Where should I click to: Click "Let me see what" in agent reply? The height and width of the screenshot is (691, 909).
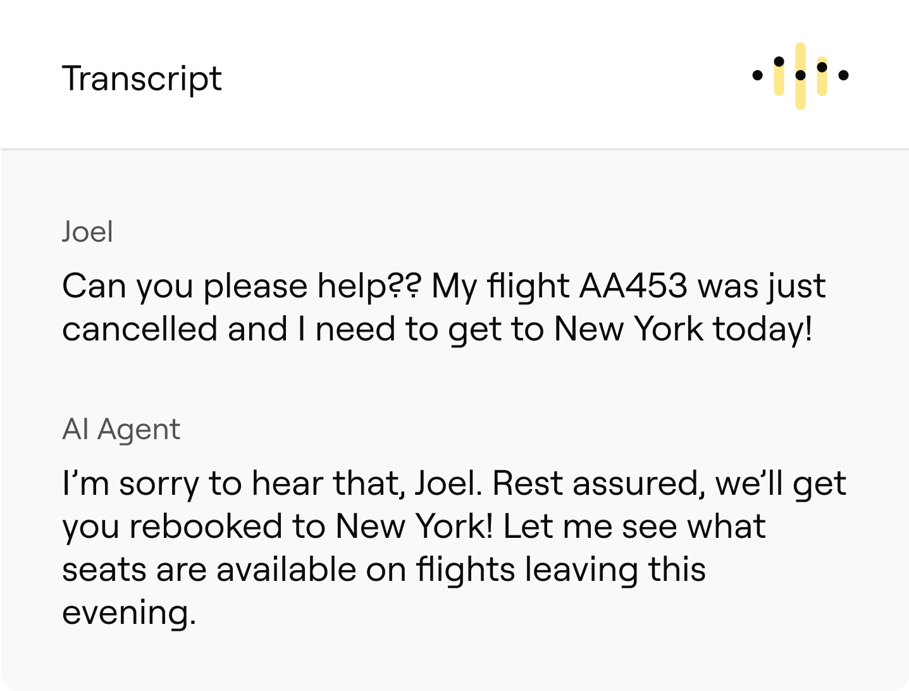point(634,526)
